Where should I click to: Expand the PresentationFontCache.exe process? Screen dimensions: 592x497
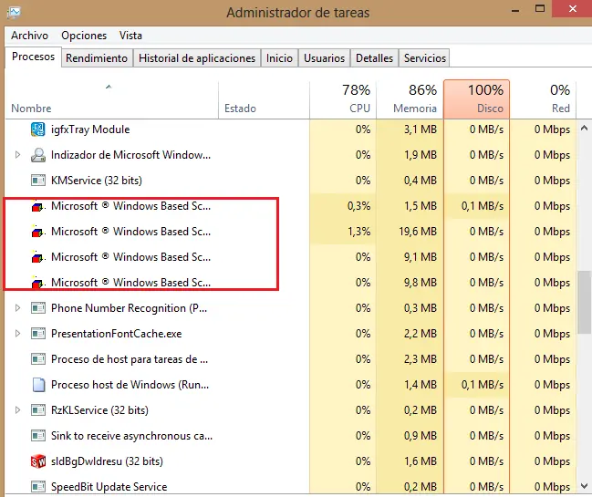pyautogui.click(x=17, y=334)
